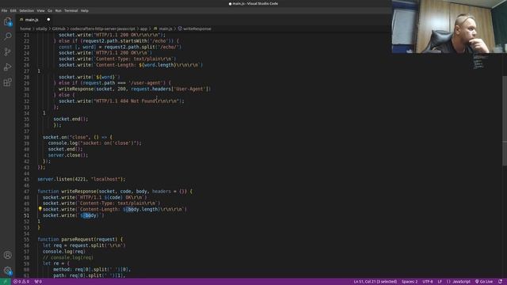Change LF end of line sequence
This screenshot has width=507, height=285.
(440, 282)
